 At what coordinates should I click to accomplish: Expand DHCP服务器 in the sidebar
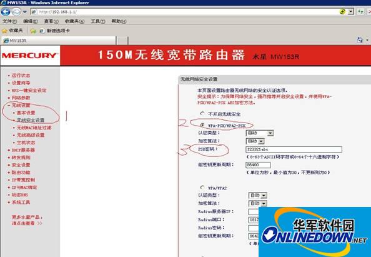[23, 150]
